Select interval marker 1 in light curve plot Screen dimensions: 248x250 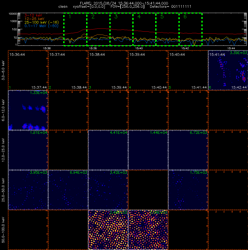pos(70,16)
